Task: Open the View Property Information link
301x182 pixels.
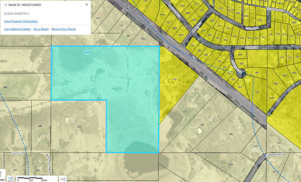Action: click(x=21, y=21)
